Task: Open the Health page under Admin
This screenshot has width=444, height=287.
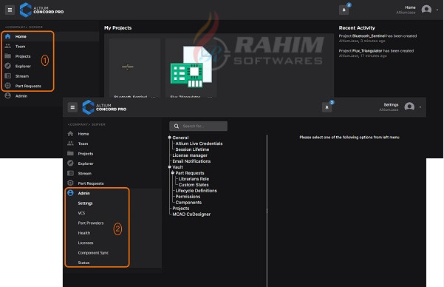Action: [x=84, y=233]
